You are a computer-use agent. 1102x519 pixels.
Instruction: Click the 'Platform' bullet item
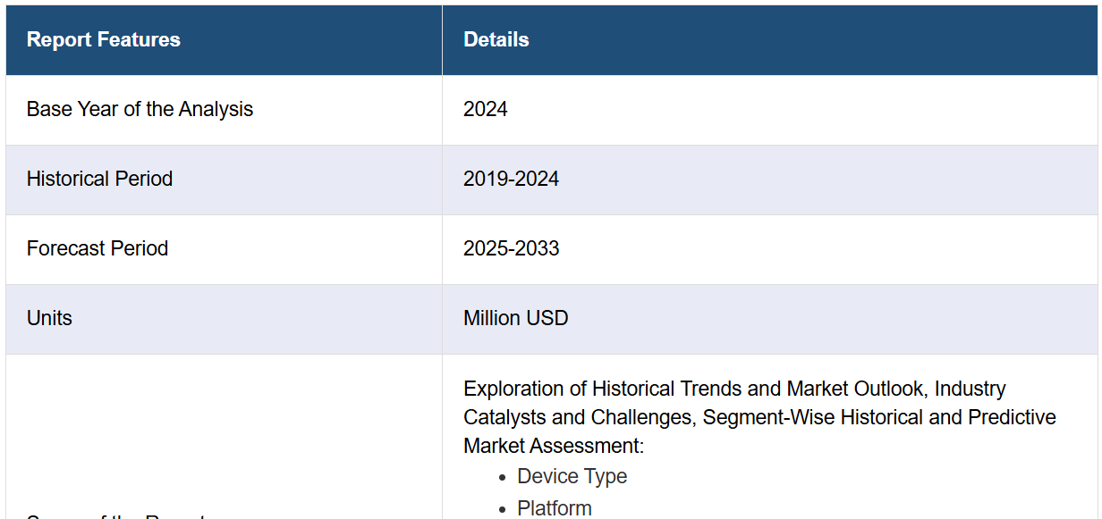(555, 508)
